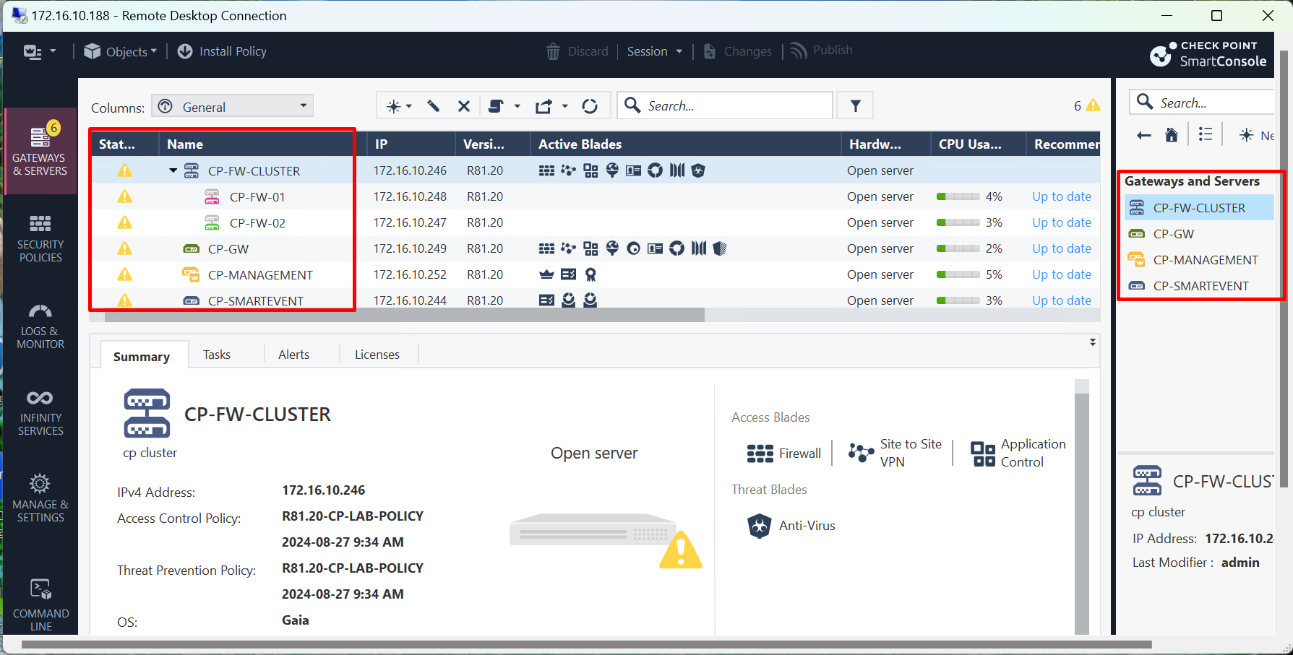1293x655 pixels.
Task: Open the Session dropdown menu
Action: tap(653, 51)
